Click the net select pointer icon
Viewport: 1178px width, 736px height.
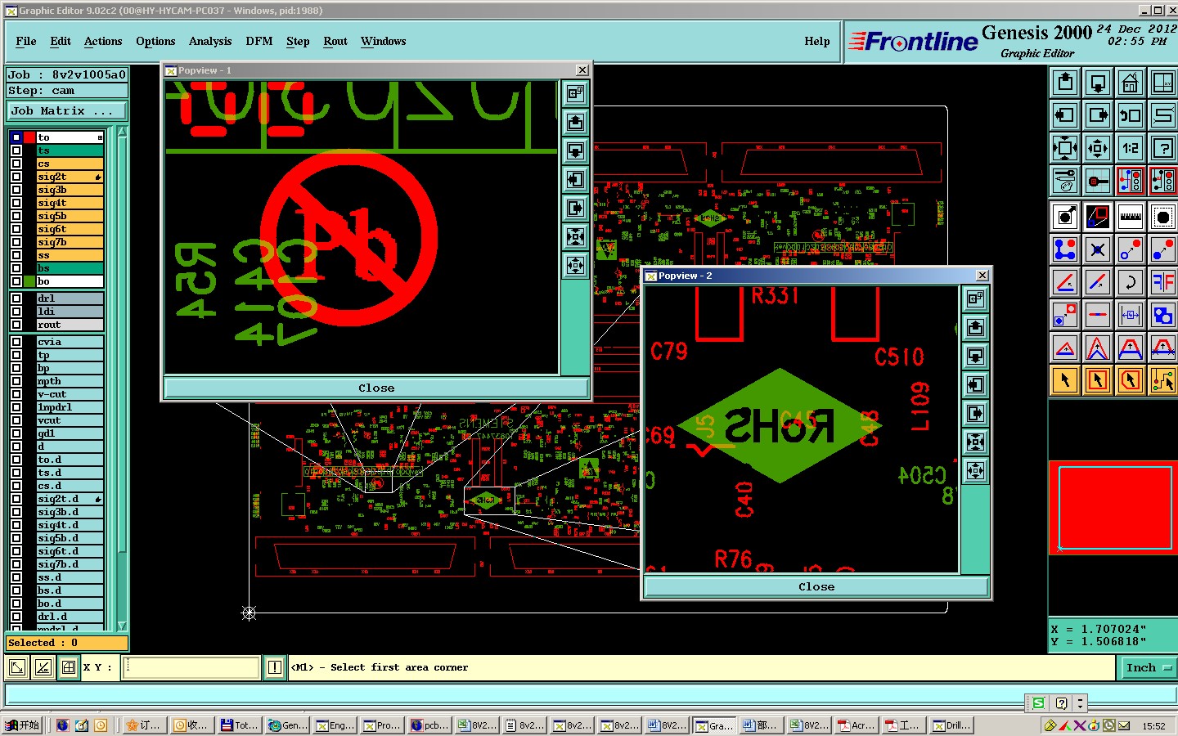point(1163,380)
